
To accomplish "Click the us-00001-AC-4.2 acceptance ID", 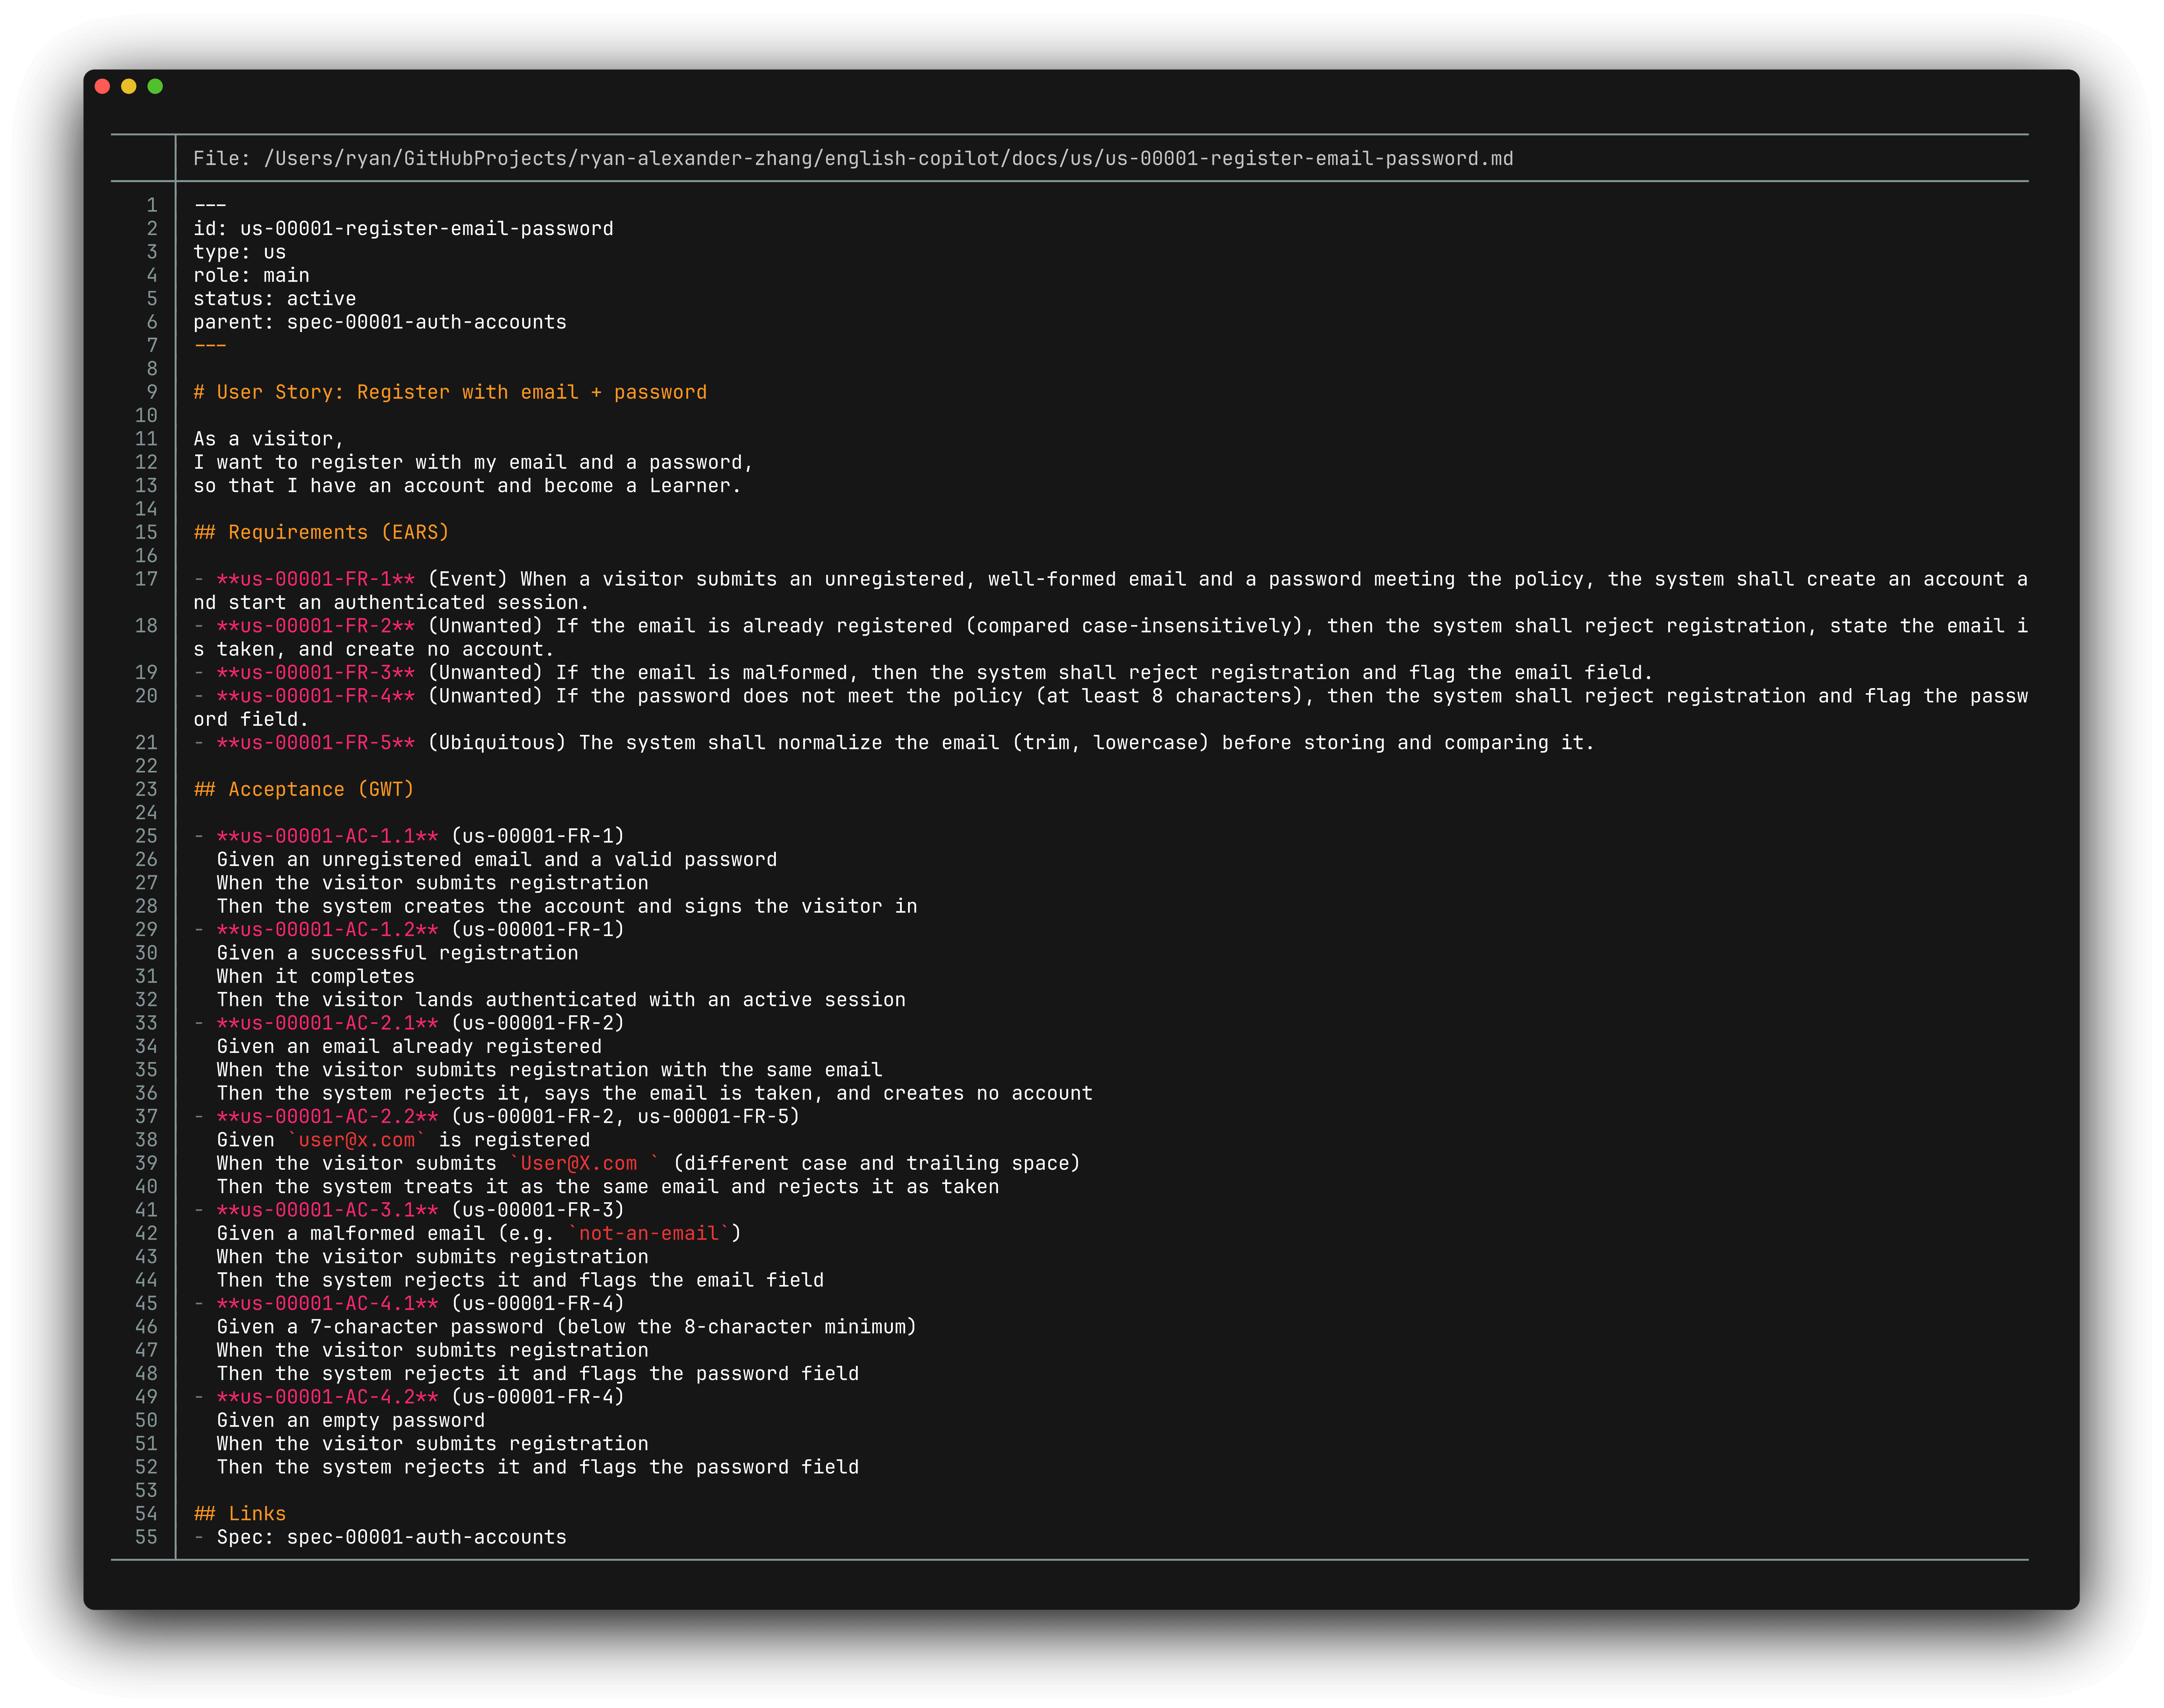I will [327, 1397].
